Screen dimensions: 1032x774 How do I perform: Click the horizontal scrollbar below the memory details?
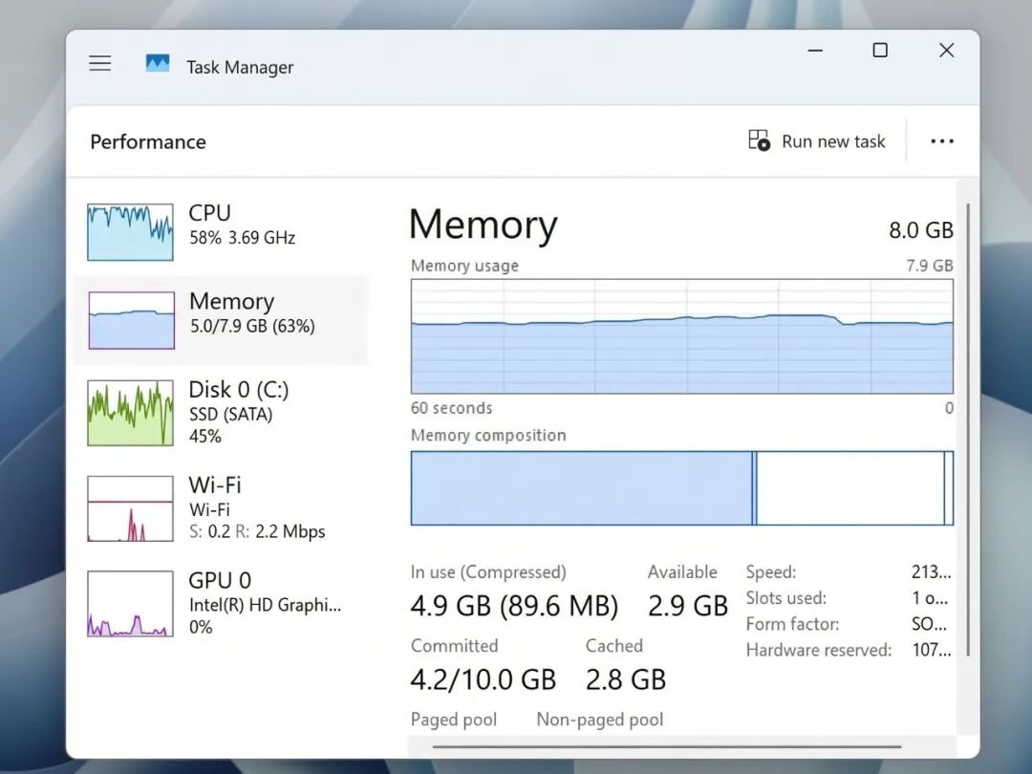coord(667,747)
